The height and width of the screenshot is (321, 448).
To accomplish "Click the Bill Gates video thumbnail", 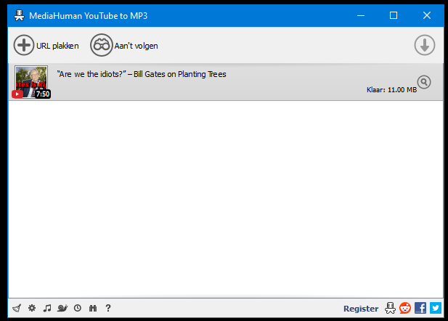I will 31,82.
